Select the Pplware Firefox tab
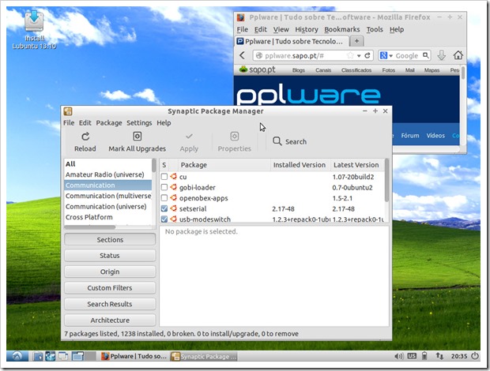 pos(291,41)
